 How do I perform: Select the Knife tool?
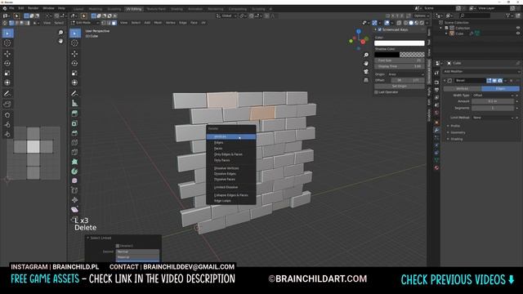pyautogui.click(x=74, y=153)
